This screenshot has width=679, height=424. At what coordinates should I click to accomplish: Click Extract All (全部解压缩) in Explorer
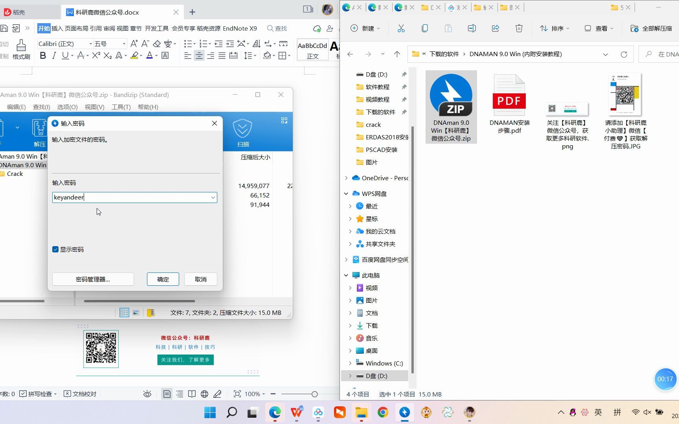[x=651, y=28]
